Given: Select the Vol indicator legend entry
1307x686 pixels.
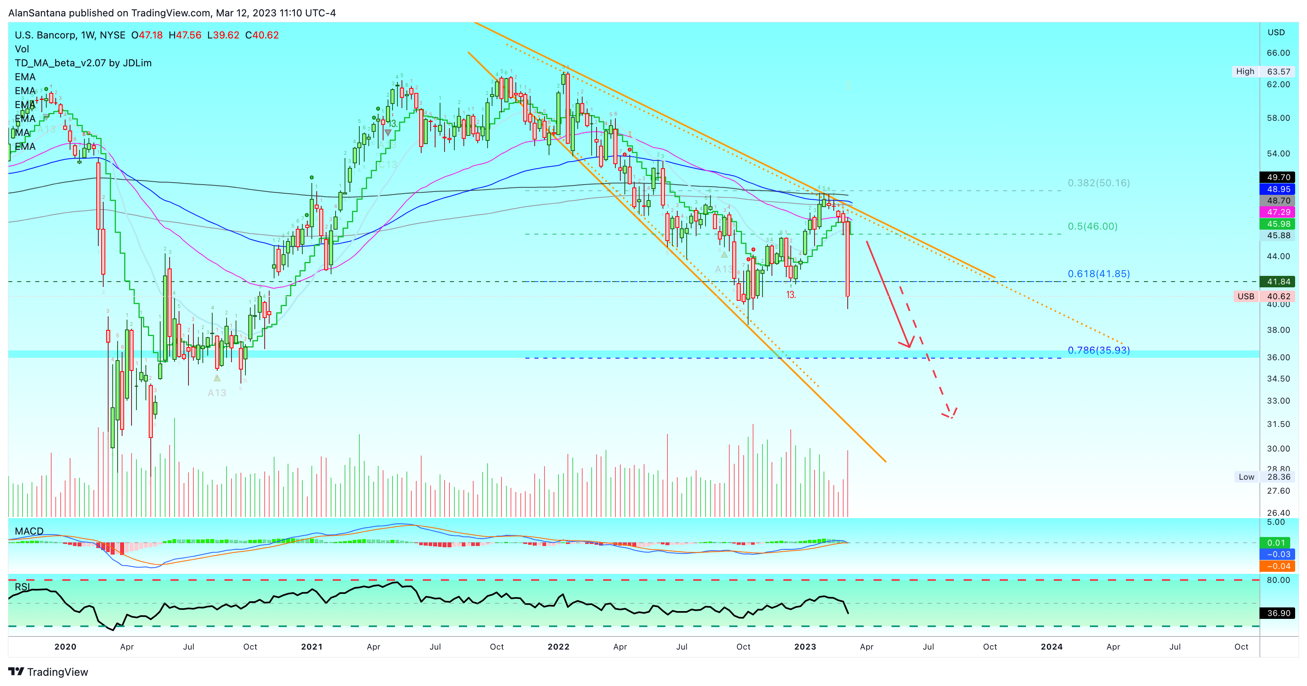Looking at the screenshot, I should click(x=22, y=49).
